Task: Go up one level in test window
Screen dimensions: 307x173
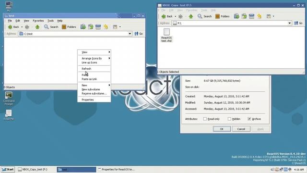Action: coord(37,27)
